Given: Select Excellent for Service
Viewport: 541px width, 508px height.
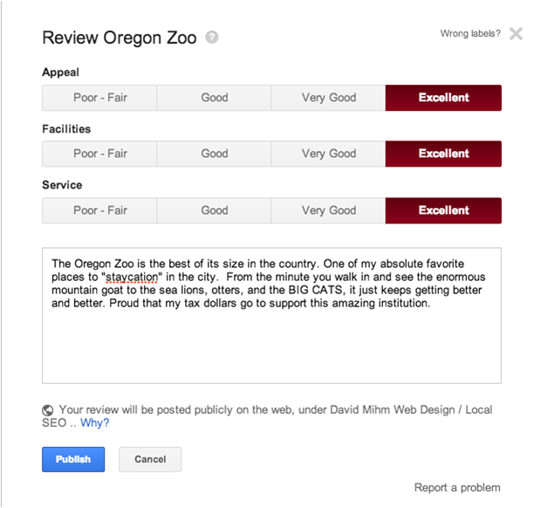Looking at the screenshot, I should (x=443, y=210).
